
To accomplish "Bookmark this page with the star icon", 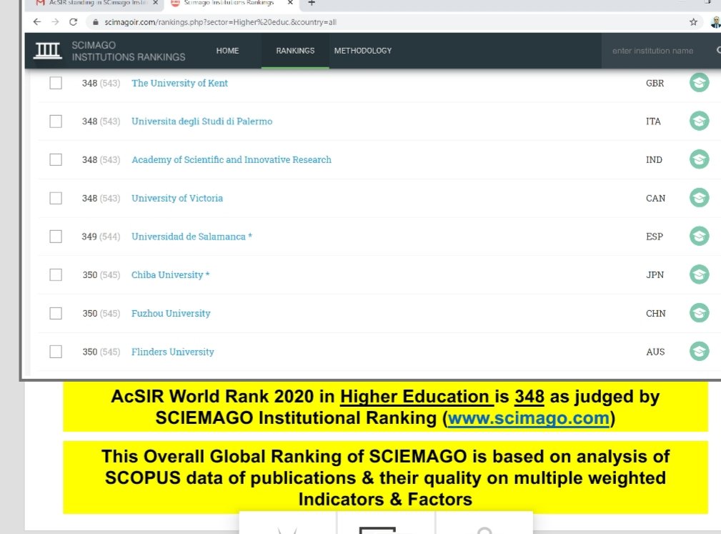I will 693,21.
